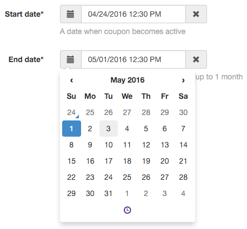Viewport: 247px width, 229px height.
Task: Open month selection via May 2016 header
Action: point(128,80)
